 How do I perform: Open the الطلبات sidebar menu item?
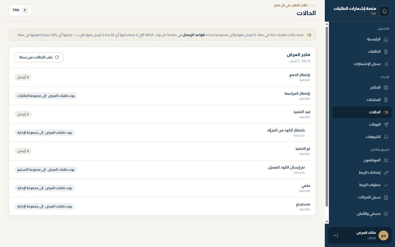(362, 52)
